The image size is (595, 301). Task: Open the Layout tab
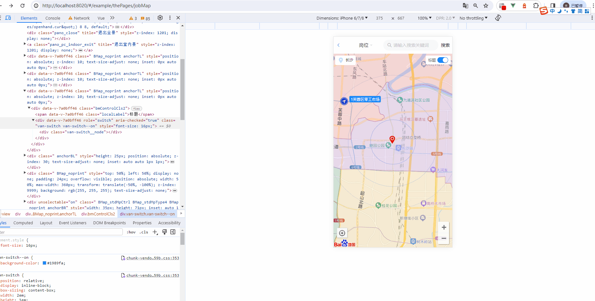(x=46, y=223)
